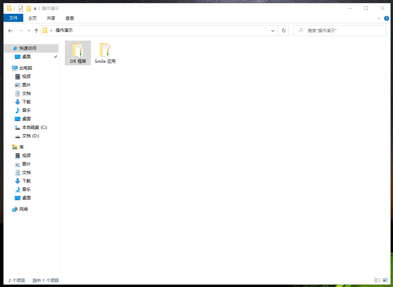The height and width of the screenshot is (287, 393).
Task: Switch to details view in status bar
Action: (377, 280)
